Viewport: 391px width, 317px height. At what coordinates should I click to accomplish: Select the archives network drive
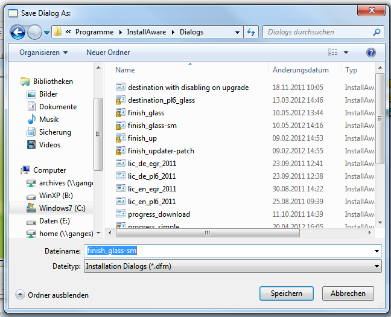[x=60, y=183]
